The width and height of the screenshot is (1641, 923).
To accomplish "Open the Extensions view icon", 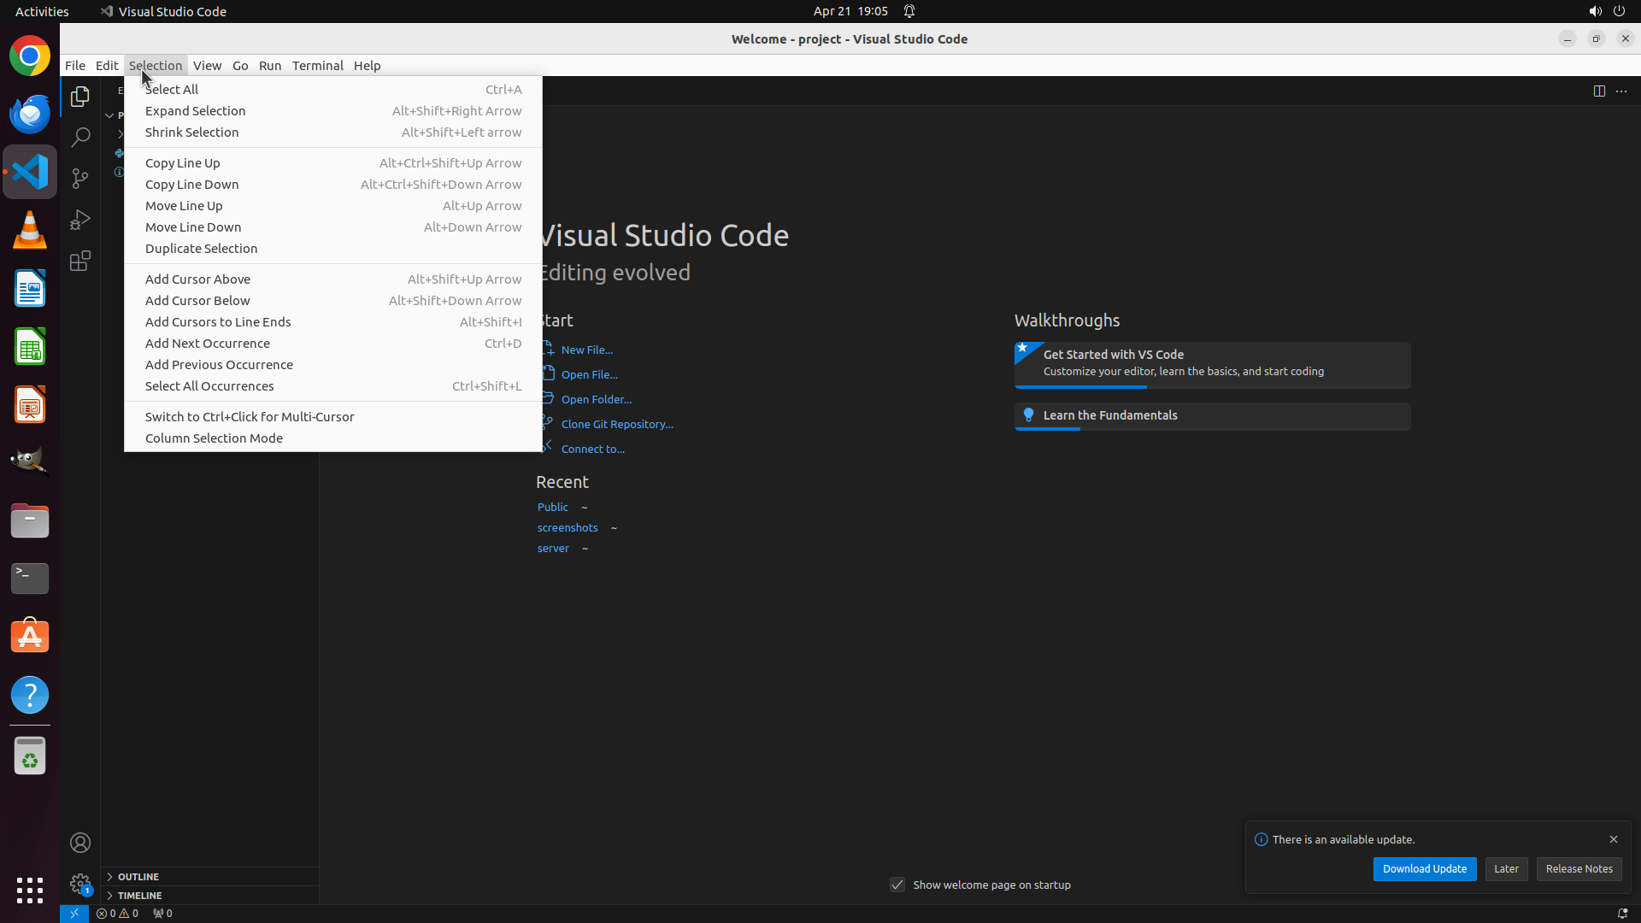I will (x=80, y=261).
